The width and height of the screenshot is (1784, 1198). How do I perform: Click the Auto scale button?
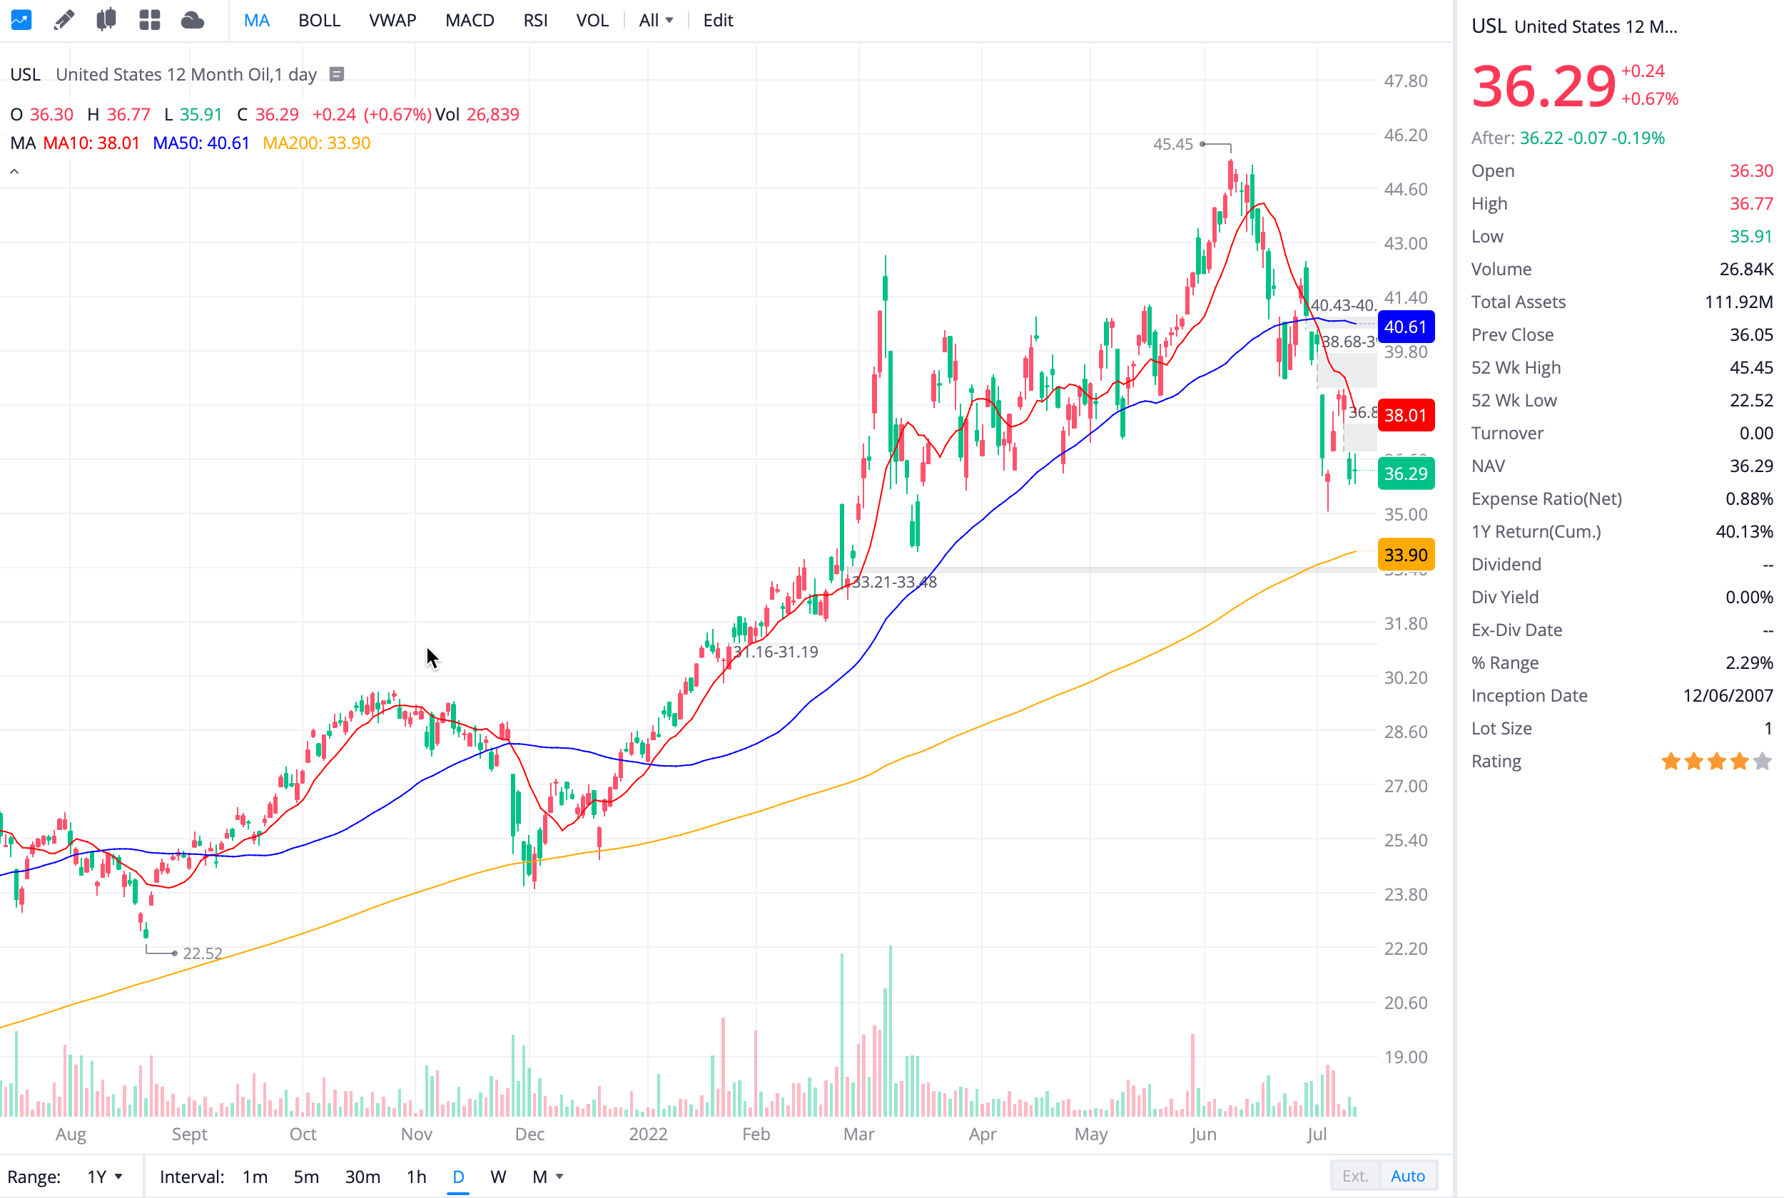(1407, 1176)
